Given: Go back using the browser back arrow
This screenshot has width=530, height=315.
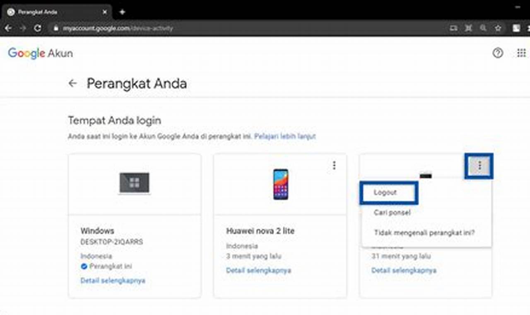Looking at the screenshot, I should [x=8, y=28].
